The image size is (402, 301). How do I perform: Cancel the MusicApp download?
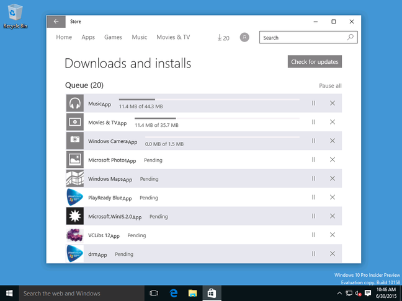(x=333, y=103)
